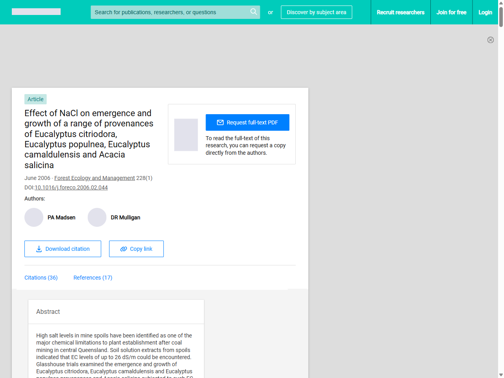Dismiss the ad with the circled X icon
The image size is (504, 378).
(491, 40)
